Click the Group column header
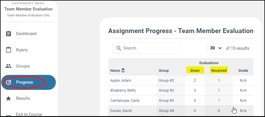The height and width of the screenshot is (117, 265). click(164, 71)
